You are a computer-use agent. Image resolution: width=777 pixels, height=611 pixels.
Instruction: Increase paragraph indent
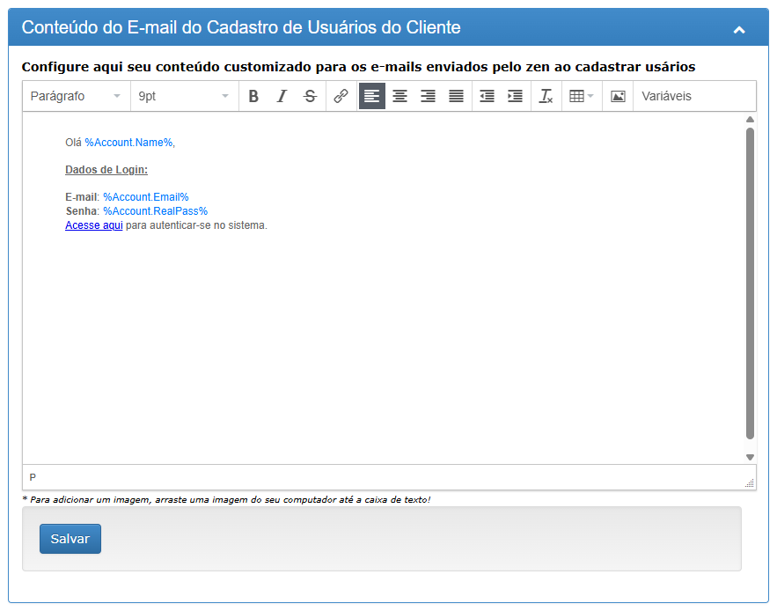pos(515,96)
